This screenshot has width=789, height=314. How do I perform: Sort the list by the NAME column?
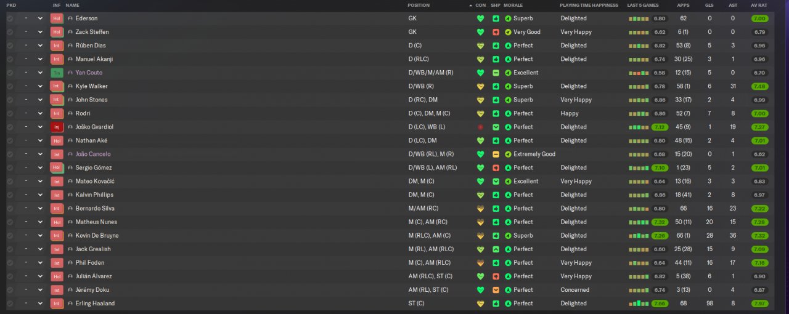click(72, 5)
